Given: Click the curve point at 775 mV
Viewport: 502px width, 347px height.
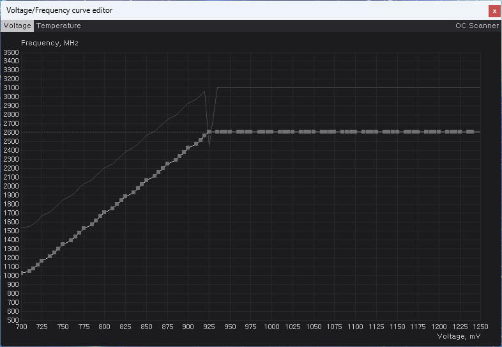Looking at the screenshot, I should pyautogui.click(x=84, y=228).
